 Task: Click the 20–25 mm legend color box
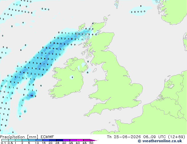[53, 140]
